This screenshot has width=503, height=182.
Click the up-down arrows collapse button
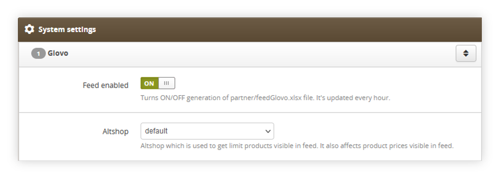pyautogui.click(x=466, y=53)
